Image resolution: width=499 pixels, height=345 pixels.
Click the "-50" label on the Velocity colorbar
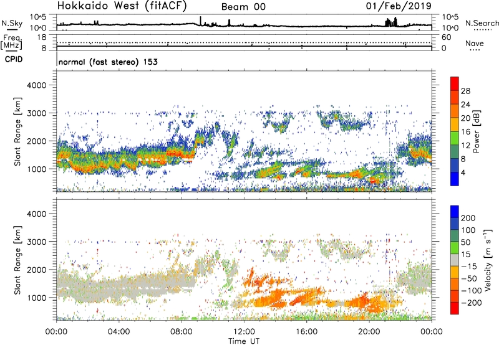(x=469, y=278)
